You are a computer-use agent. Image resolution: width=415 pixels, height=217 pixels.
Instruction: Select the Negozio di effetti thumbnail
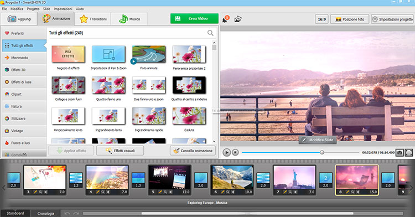68,54
